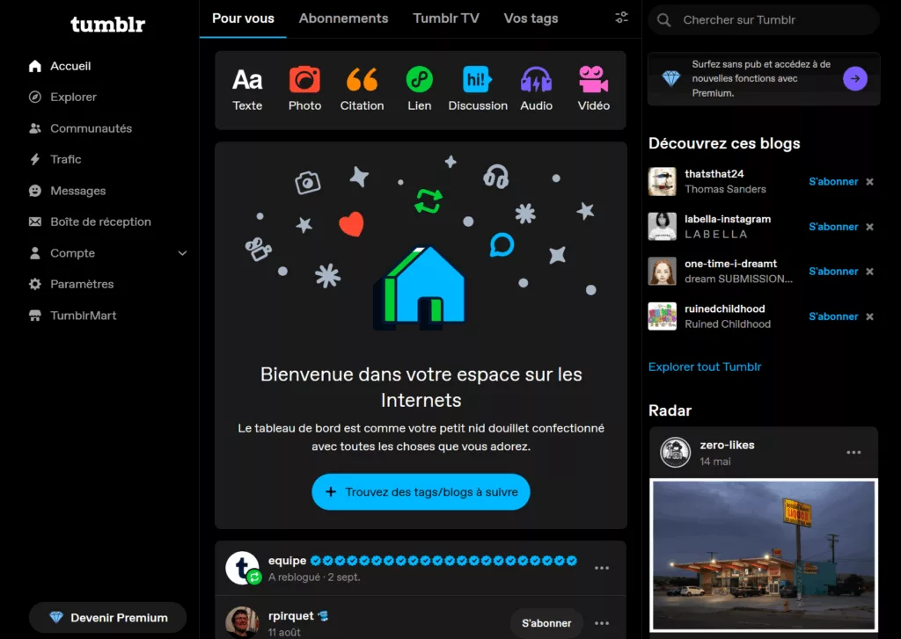The width and height of the screenshot is (901, 639).
Task: Focus the Chercher sur Tumblr search field
Action: pos(764,20)
